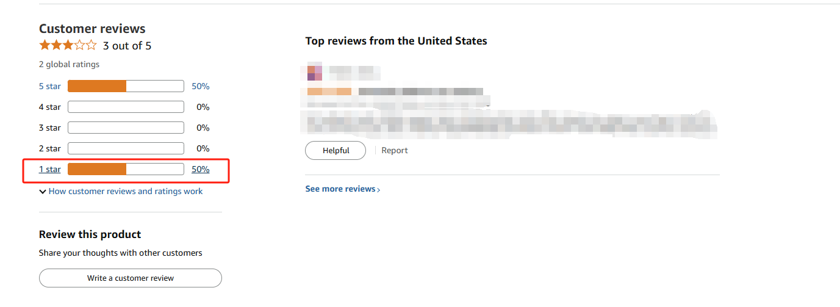
Task: Select the 5 star orange rating bar
Action: click(126, 87)
